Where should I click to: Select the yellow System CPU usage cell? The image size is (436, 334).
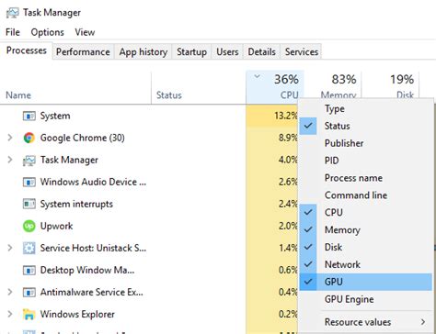(272, 116)
